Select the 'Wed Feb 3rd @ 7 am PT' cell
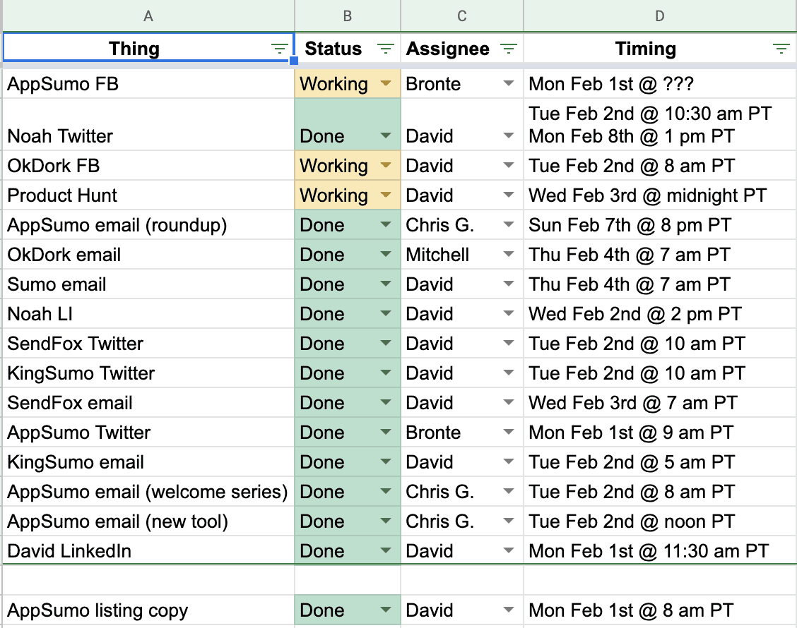The image size is (797, 628). (x=660, y=403)
